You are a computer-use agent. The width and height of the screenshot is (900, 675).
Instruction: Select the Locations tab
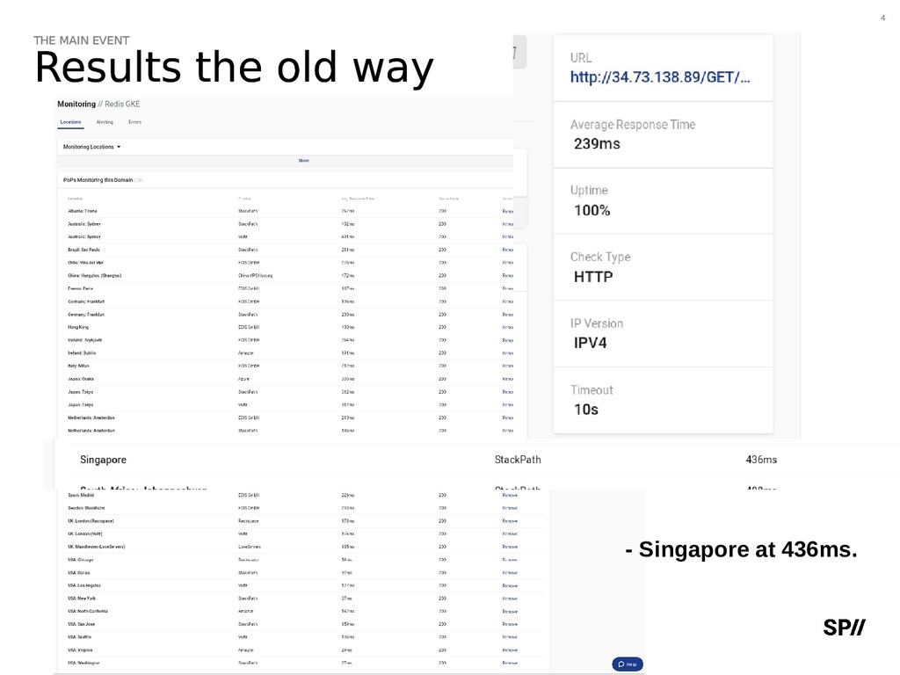click(x=70, y=122)
